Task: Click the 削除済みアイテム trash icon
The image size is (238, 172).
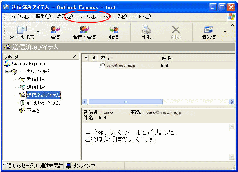Action: click(x=22, y=103)
